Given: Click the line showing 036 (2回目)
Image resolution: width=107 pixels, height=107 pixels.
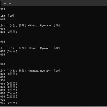Looking at the screenshot, I should pos(8,97).
